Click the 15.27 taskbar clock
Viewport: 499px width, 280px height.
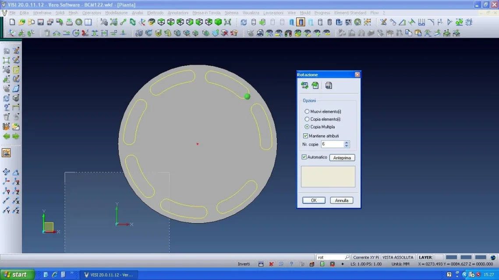[489, 275]
